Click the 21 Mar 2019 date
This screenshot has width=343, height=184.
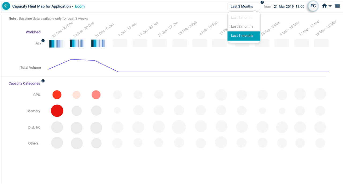pyautogui.click(x=284, y=6)
